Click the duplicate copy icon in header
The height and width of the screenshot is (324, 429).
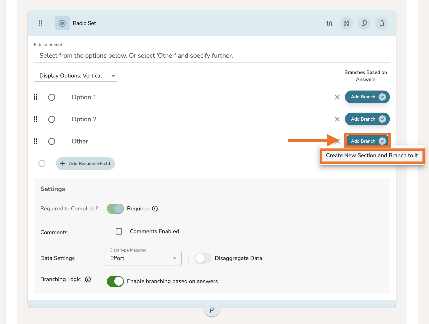(364, 23)
